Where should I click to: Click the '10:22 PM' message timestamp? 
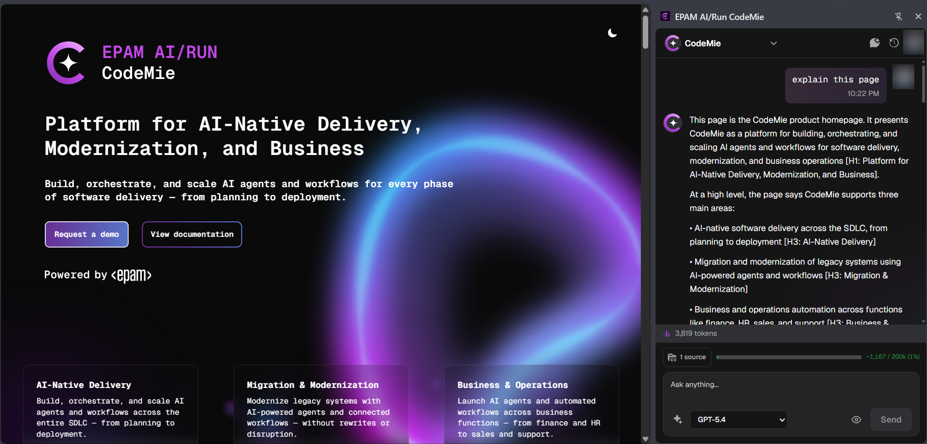863,94
